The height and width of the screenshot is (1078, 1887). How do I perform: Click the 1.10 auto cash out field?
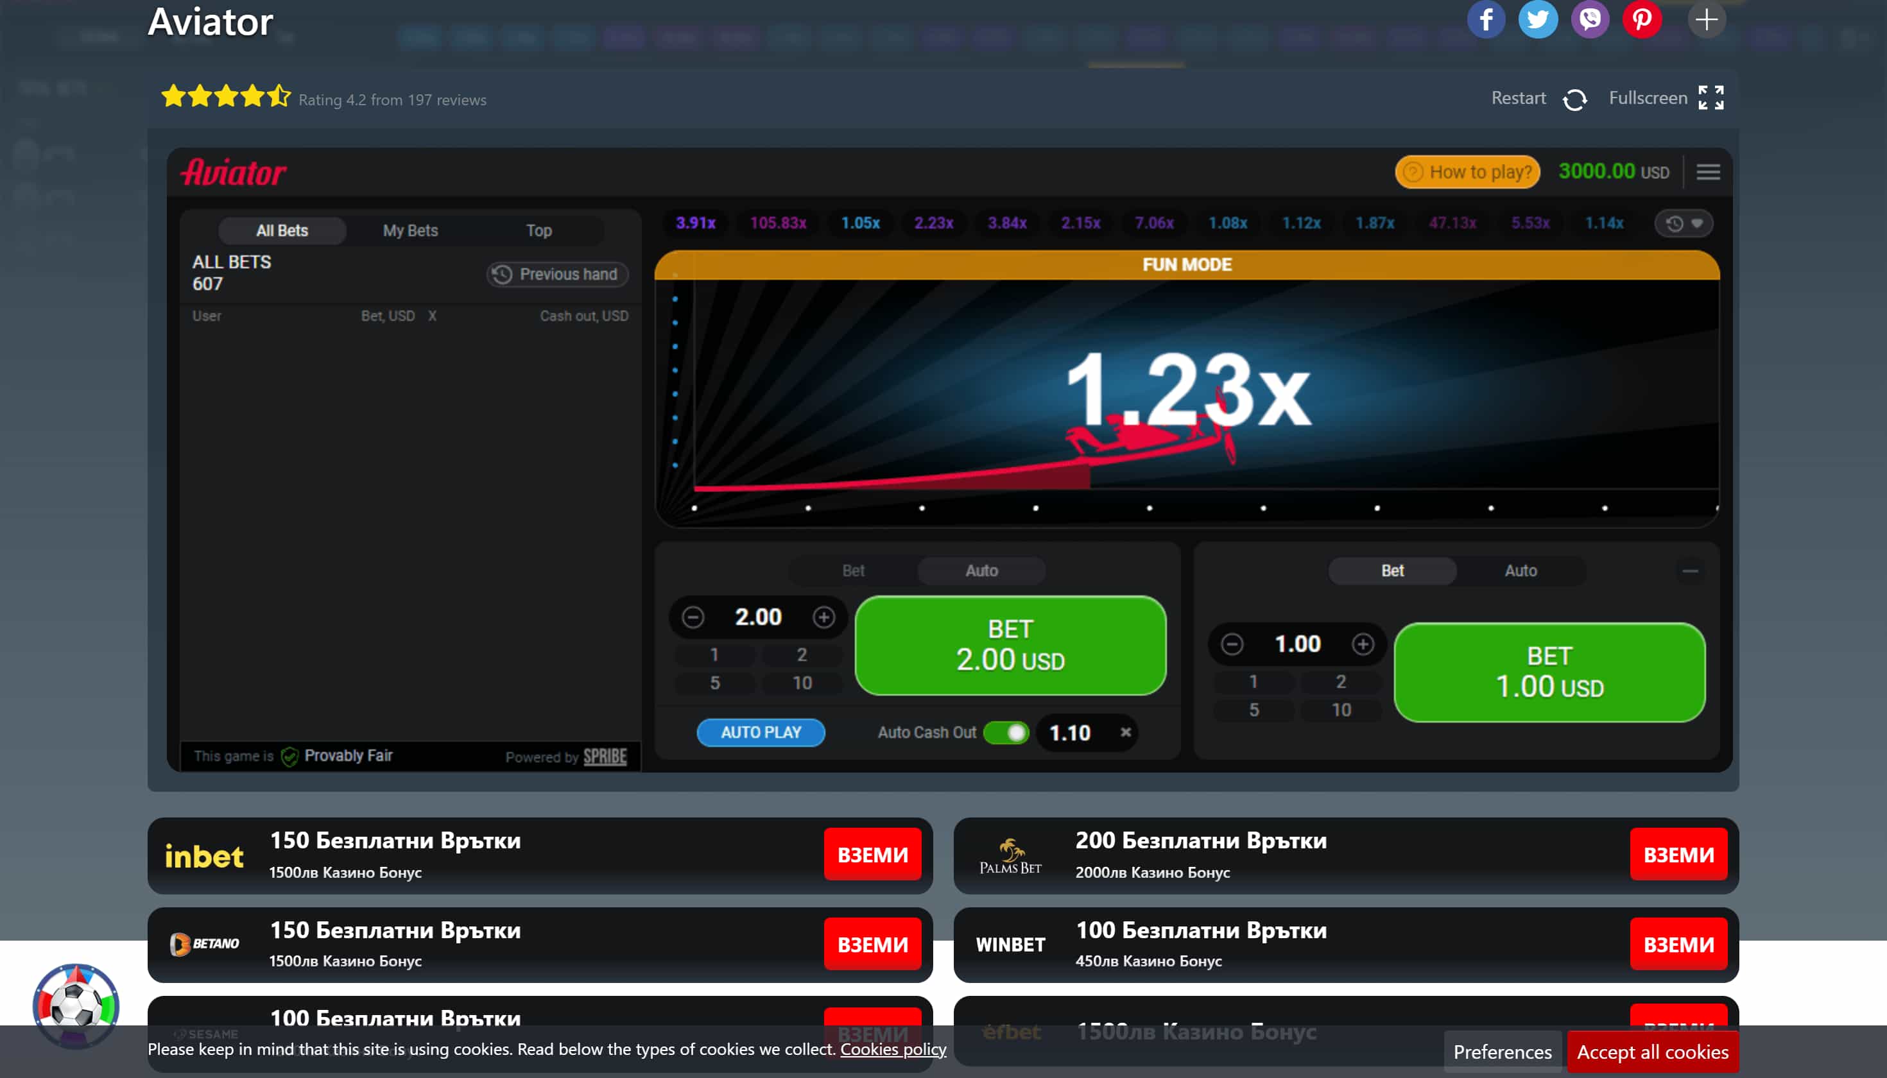click(x=1069, y=733)
